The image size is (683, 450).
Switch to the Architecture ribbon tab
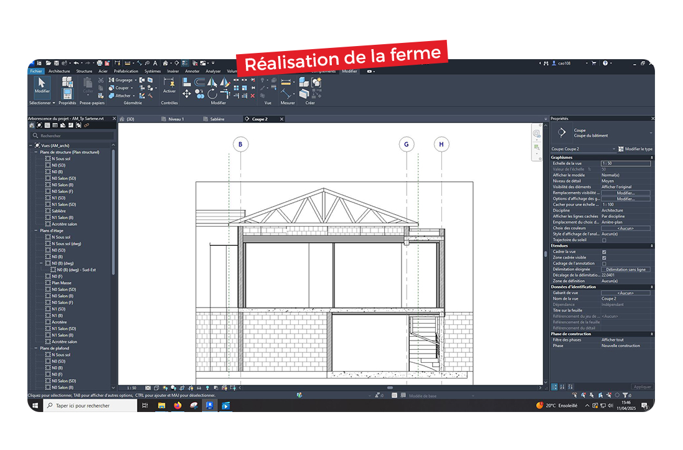(x=59, y=71)
